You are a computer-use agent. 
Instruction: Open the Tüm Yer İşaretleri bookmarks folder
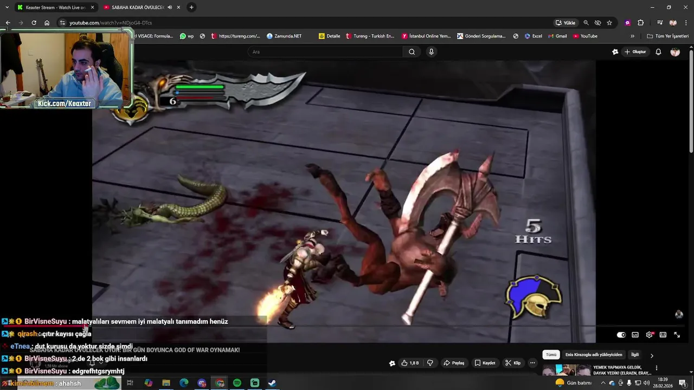(668, 36)
